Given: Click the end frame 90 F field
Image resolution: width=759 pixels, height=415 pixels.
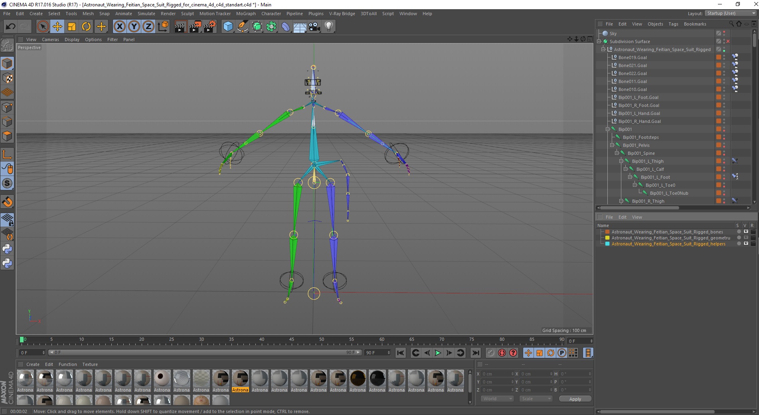Looking at the screenshot, I should [x=377, y=353].
